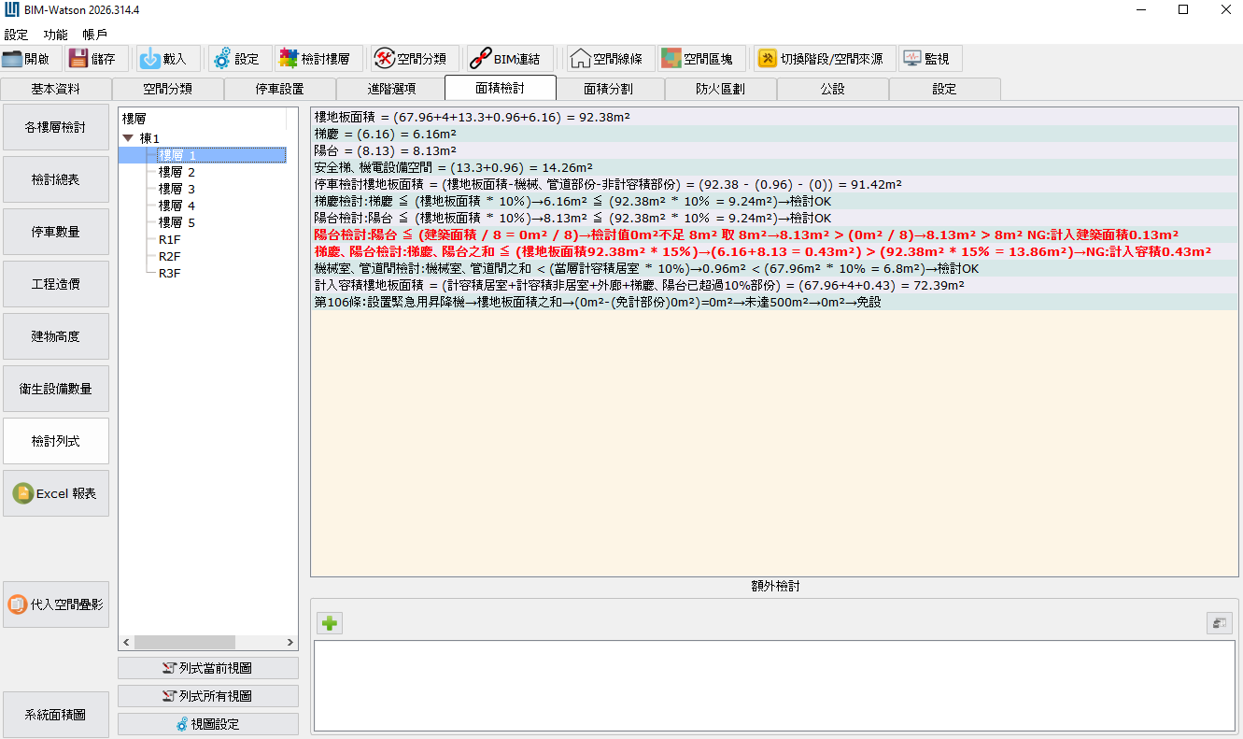The width and height of the screenshot is (1243, 739).
Task: Select 樓層 4 in the tree
Action: click(177, 206)
